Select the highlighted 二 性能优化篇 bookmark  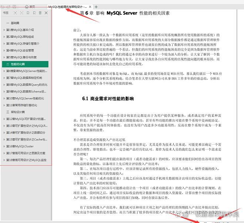click(25, 64)
